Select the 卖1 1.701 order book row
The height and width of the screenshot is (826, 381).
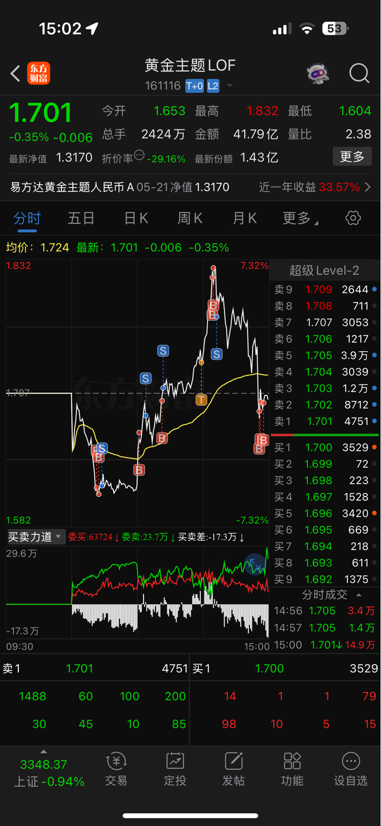tap(325, 421)
